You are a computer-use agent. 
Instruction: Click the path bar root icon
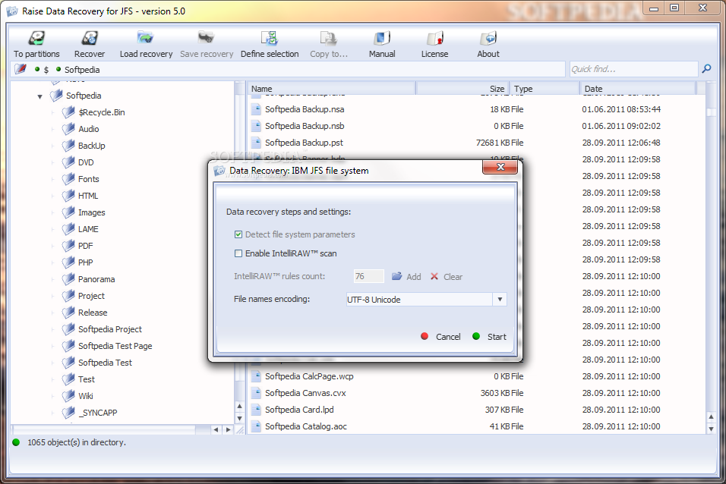[21, 69]
